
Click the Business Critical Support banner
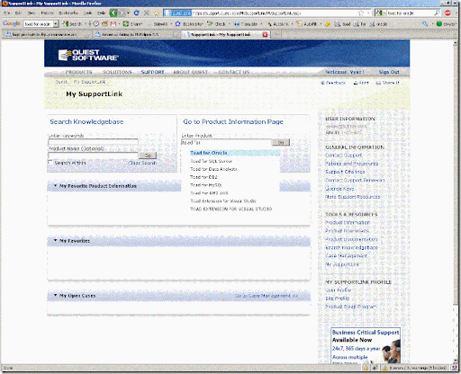tap(366, 345)
